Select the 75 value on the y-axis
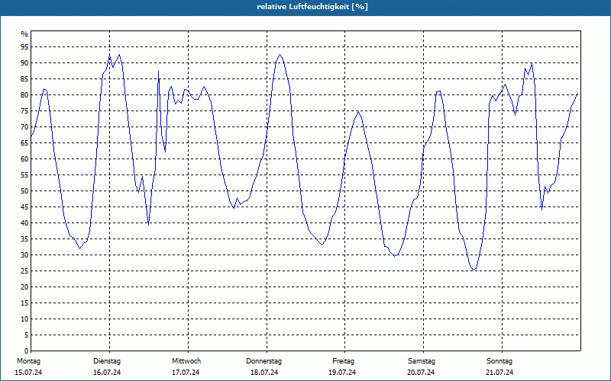The width and height of the screenshot is (611, 381). (x=24, y=110)
